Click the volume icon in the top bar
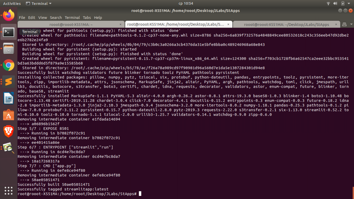The height and width of the screenshot is (199, 354). [335, 3]
